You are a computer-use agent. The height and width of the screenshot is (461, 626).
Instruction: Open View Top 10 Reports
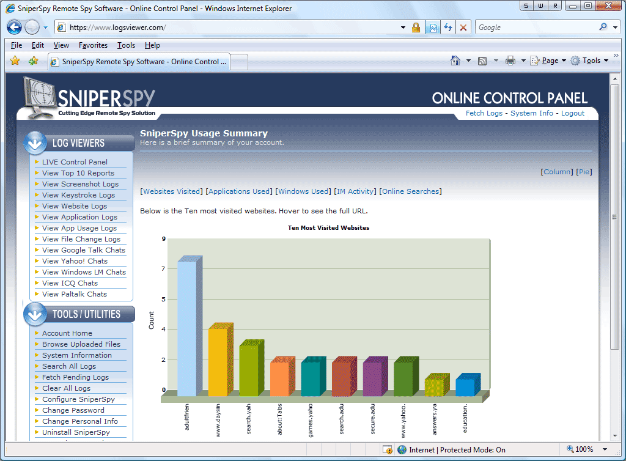(78, 173)
